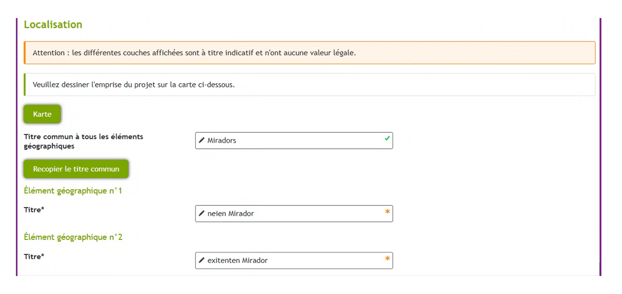The image size is (622, 294).
Task: Click orange asterisk in neien Mirador field
Action: (x=387, y=212)
